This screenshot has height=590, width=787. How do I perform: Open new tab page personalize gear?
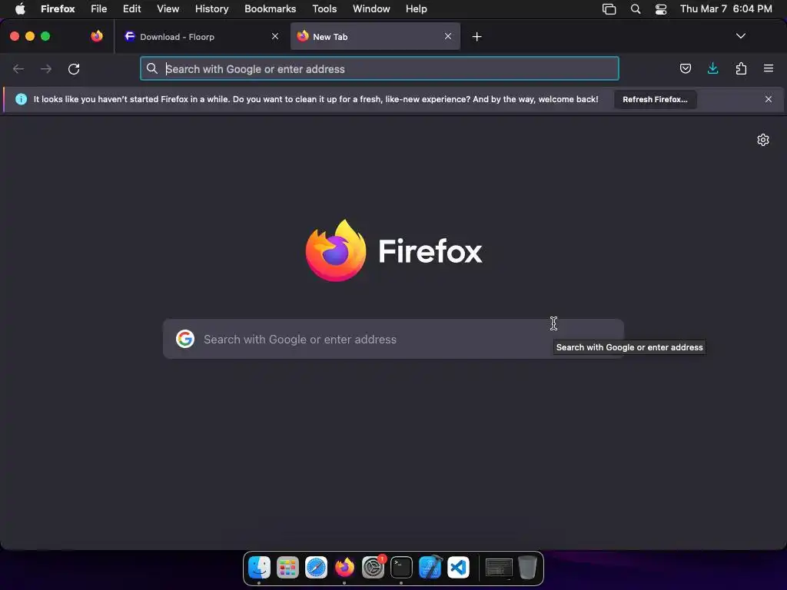pos(763,140)
